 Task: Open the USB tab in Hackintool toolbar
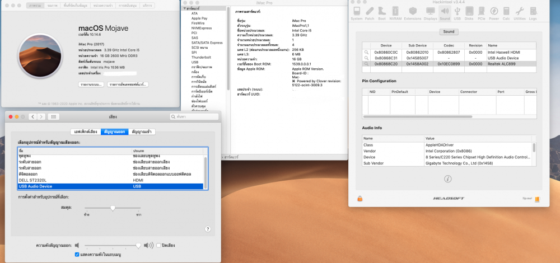coord(457,13)
